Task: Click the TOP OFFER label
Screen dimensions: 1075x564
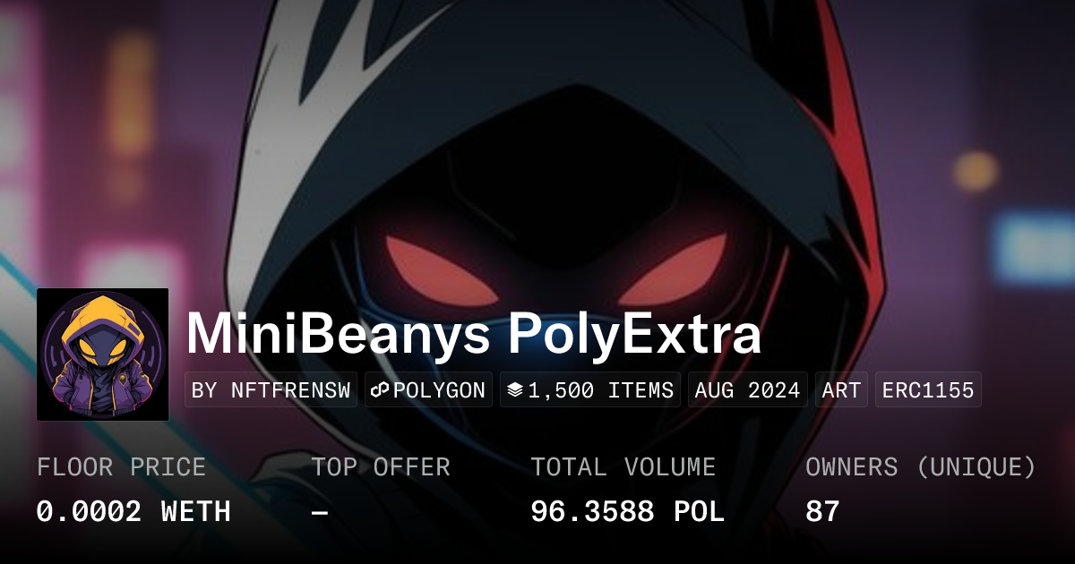Action: point(381,467)
